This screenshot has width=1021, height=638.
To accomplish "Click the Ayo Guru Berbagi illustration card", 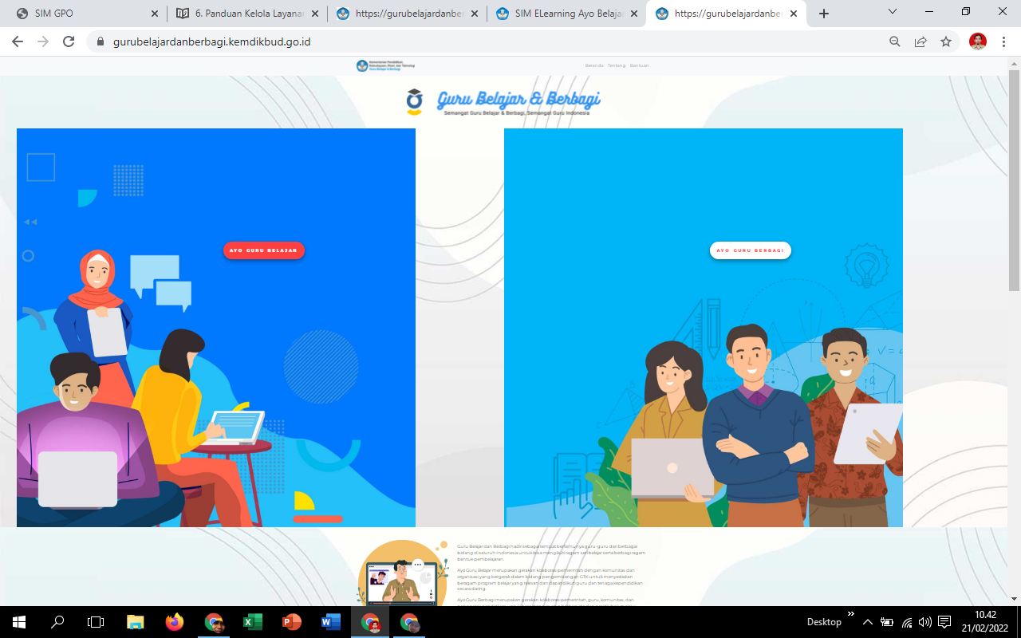I will tap(704, 328).
